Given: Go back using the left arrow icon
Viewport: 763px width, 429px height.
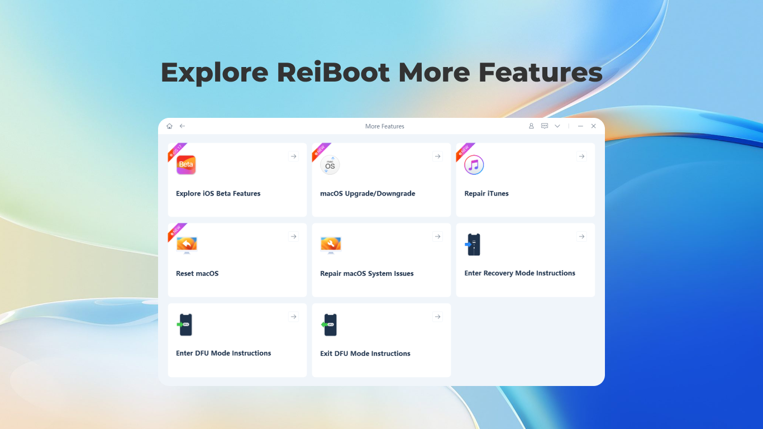Looking at the screenshot, I should pyautogui.click(x=182, y=126).
